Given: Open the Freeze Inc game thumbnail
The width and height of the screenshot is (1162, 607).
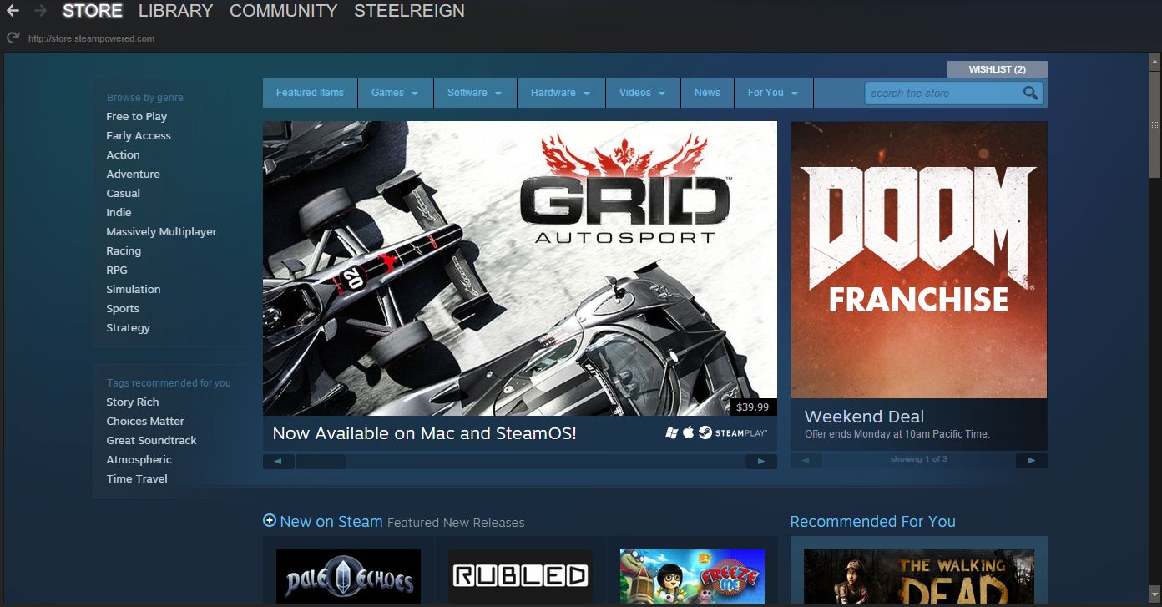Looking at the screenshot, I should (x=692, y=576).
